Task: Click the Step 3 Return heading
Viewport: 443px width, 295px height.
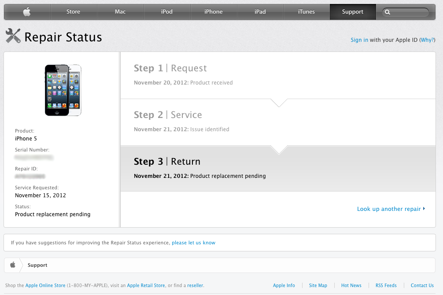Action: (x=167, y=161)
